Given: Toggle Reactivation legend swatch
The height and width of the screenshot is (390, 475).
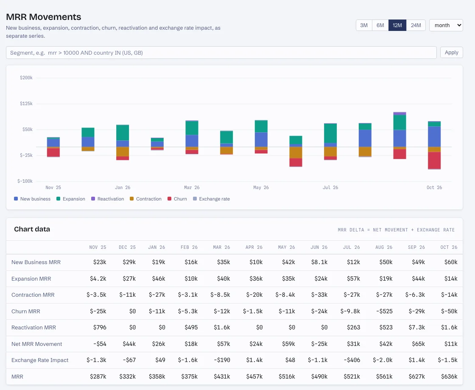Looking at the screenshot, I should tap(93, 199).
